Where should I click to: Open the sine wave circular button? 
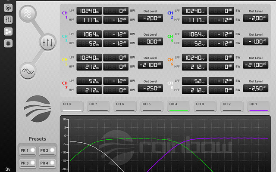(x=28, y=71)
